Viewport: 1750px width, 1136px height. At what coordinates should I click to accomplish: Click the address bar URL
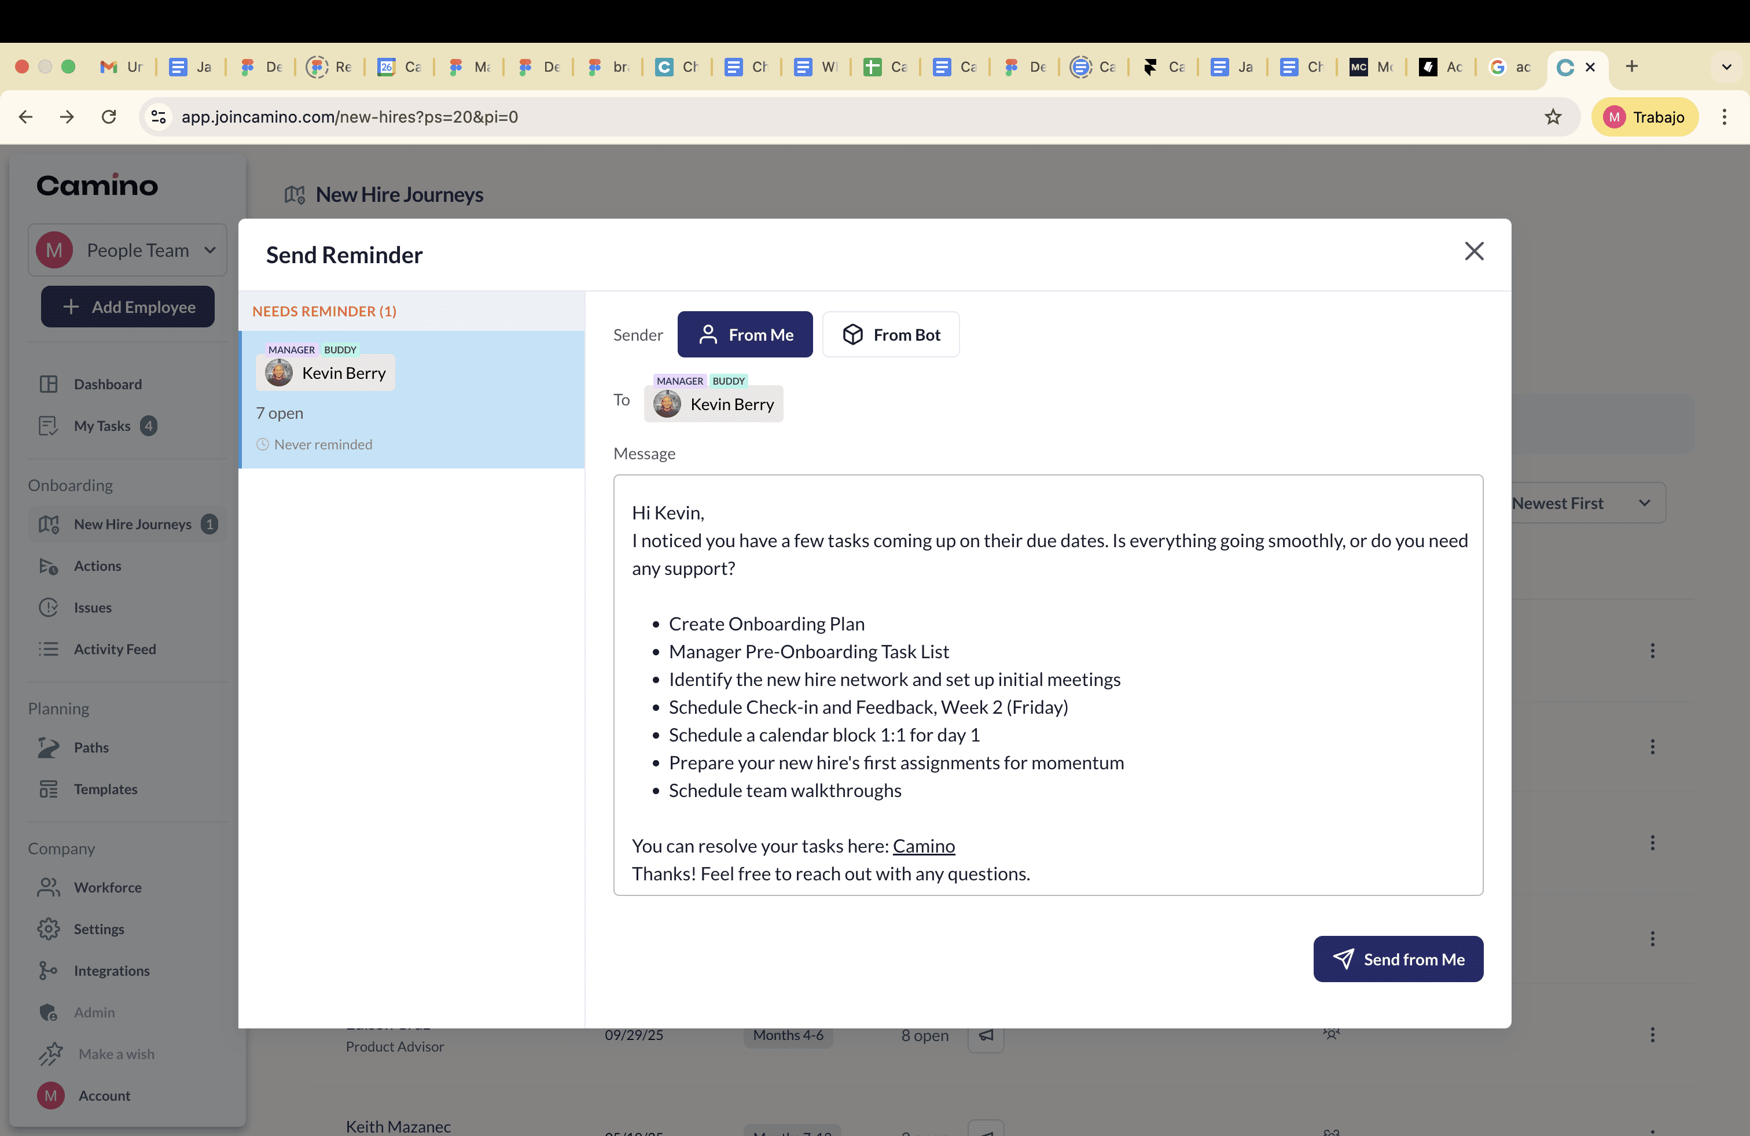(x=350, y=117)
